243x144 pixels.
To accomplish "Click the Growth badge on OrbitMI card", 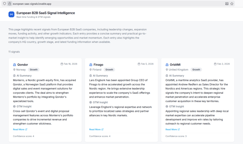I will [196, 70].
